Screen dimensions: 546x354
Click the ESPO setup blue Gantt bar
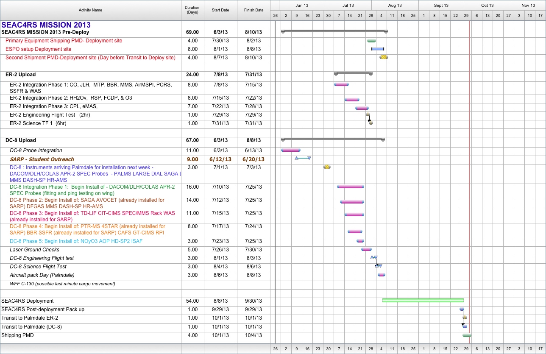(x=377, y=49)
